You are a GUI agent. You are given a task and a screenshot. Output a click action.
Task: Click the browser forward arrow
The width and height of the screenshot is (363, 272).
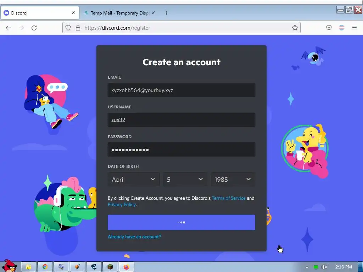click(x=21, y=28)
